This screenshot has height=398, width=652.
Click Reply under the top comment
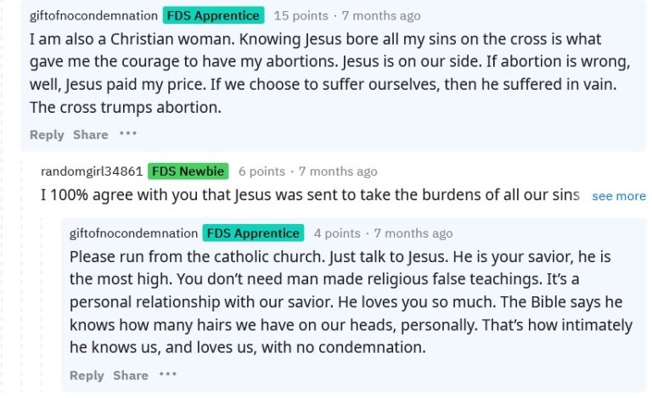[47, 135]
